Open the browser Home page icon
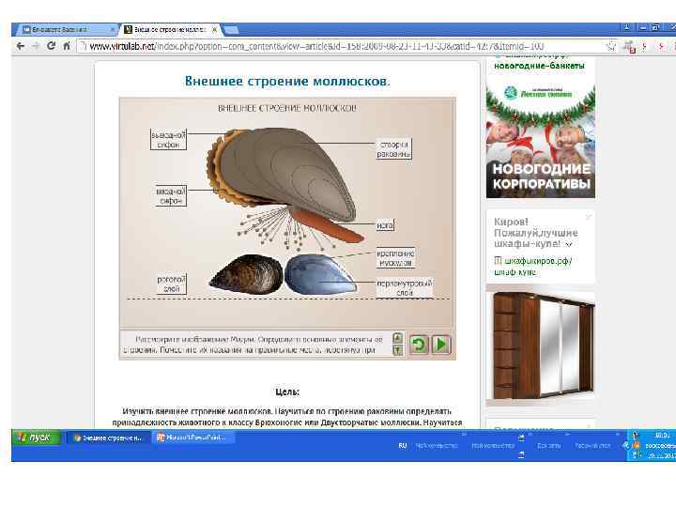 [67, 46]
